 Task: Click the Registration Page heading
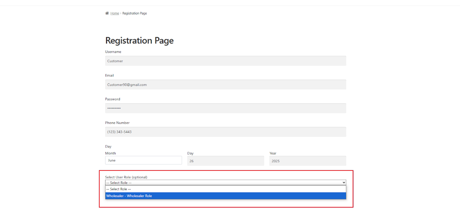coord(139,40)
